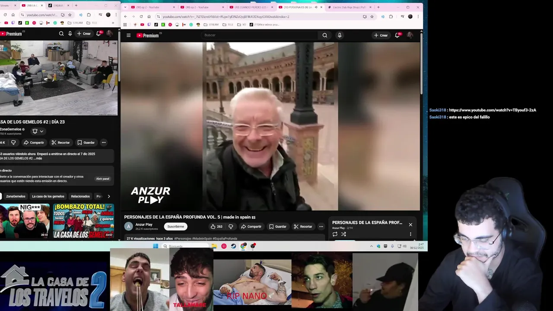This screenshot has width=553, height=311.
Task: Open notifications bell in the right YouTube window
Action: click(397, 35)
